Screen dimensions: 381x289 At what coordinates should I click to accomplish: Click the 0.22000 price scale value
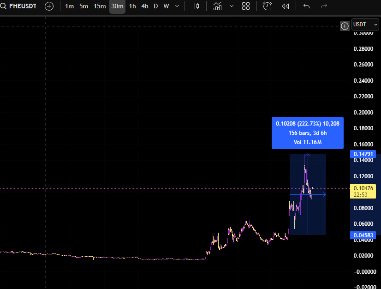pyautogui.click(x=363, y=96)
